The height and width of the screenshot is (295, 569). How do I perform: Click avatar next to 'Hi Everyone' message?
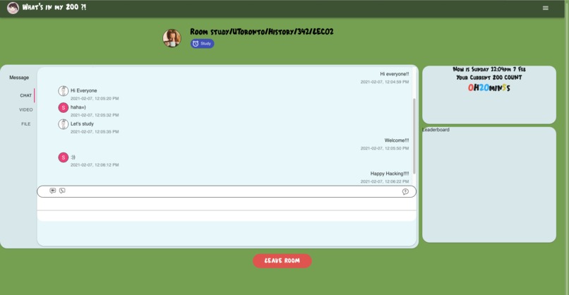point(63,91)
